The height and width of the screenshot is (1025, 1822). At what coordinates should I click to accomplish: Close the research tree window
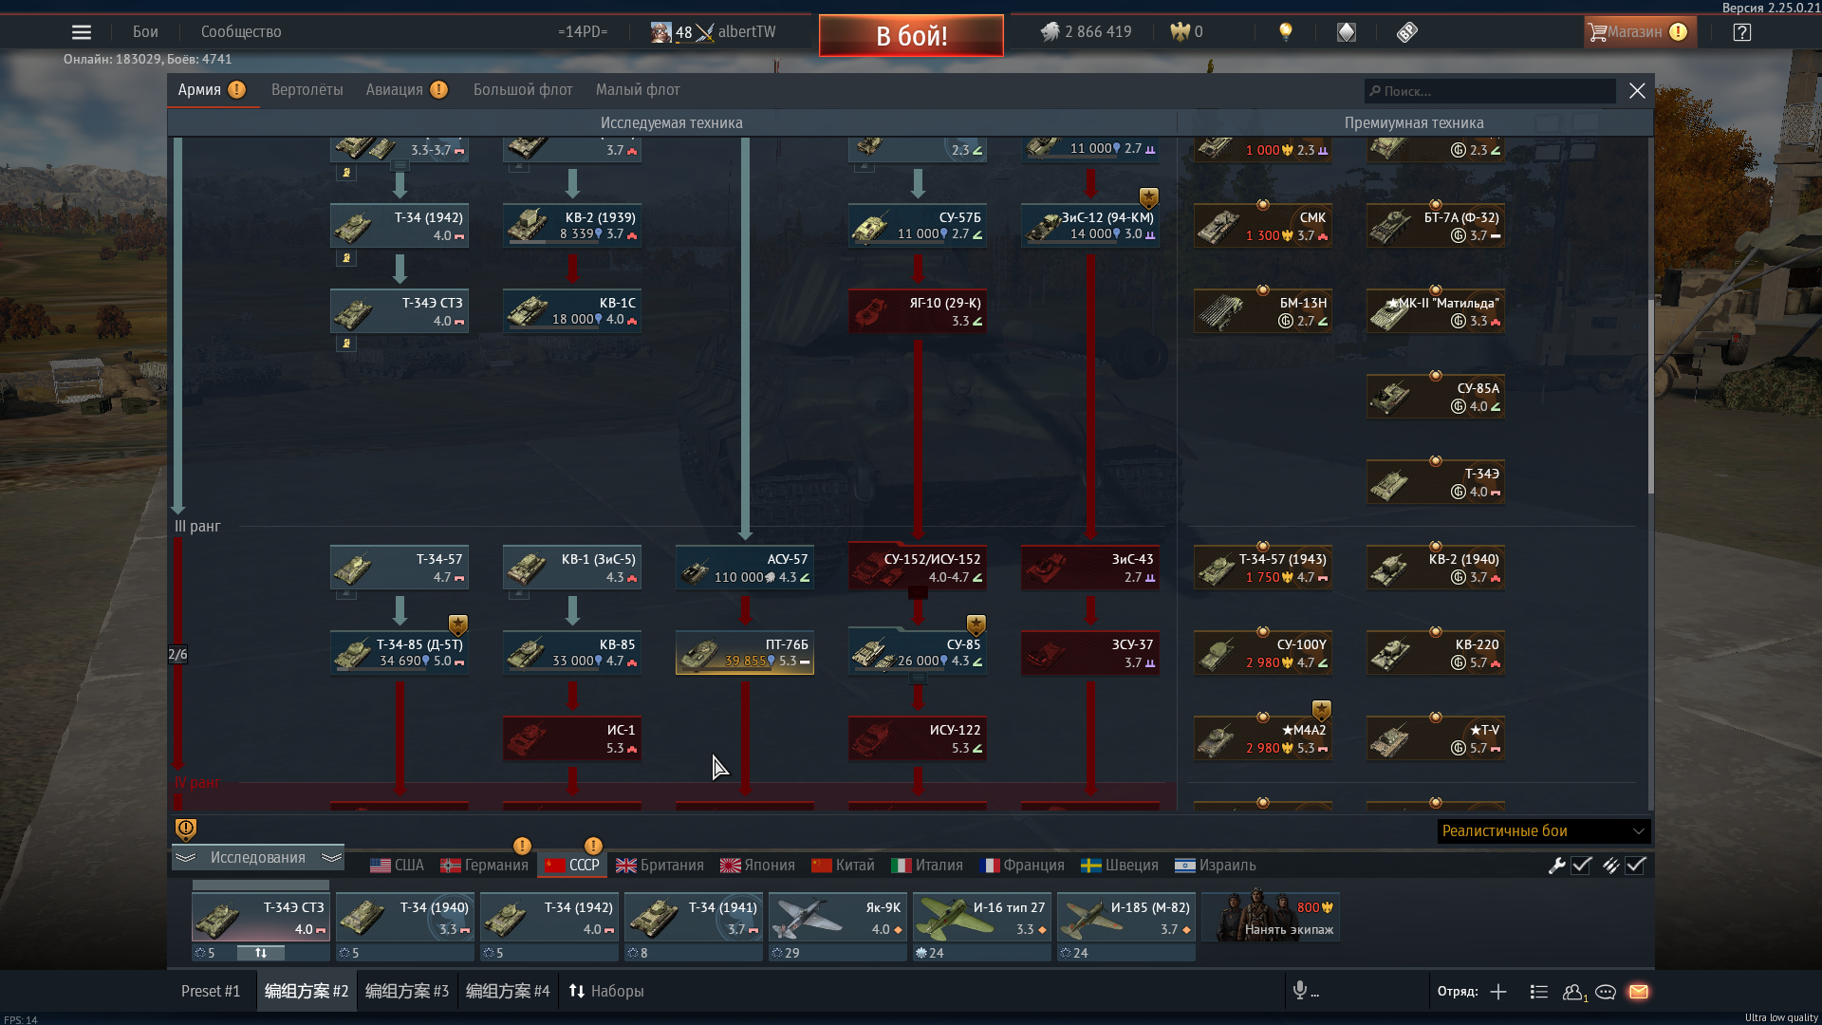(x=1637, y=91)
